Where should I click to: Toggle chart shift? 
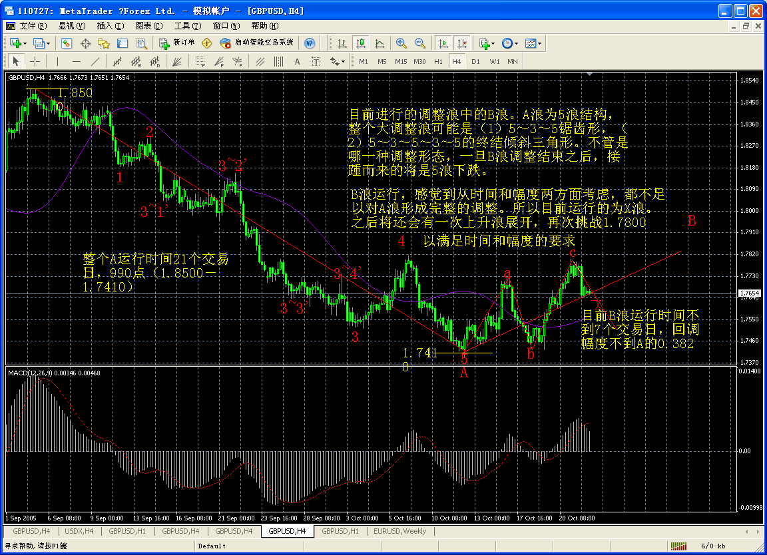click(x=462, y=43)
